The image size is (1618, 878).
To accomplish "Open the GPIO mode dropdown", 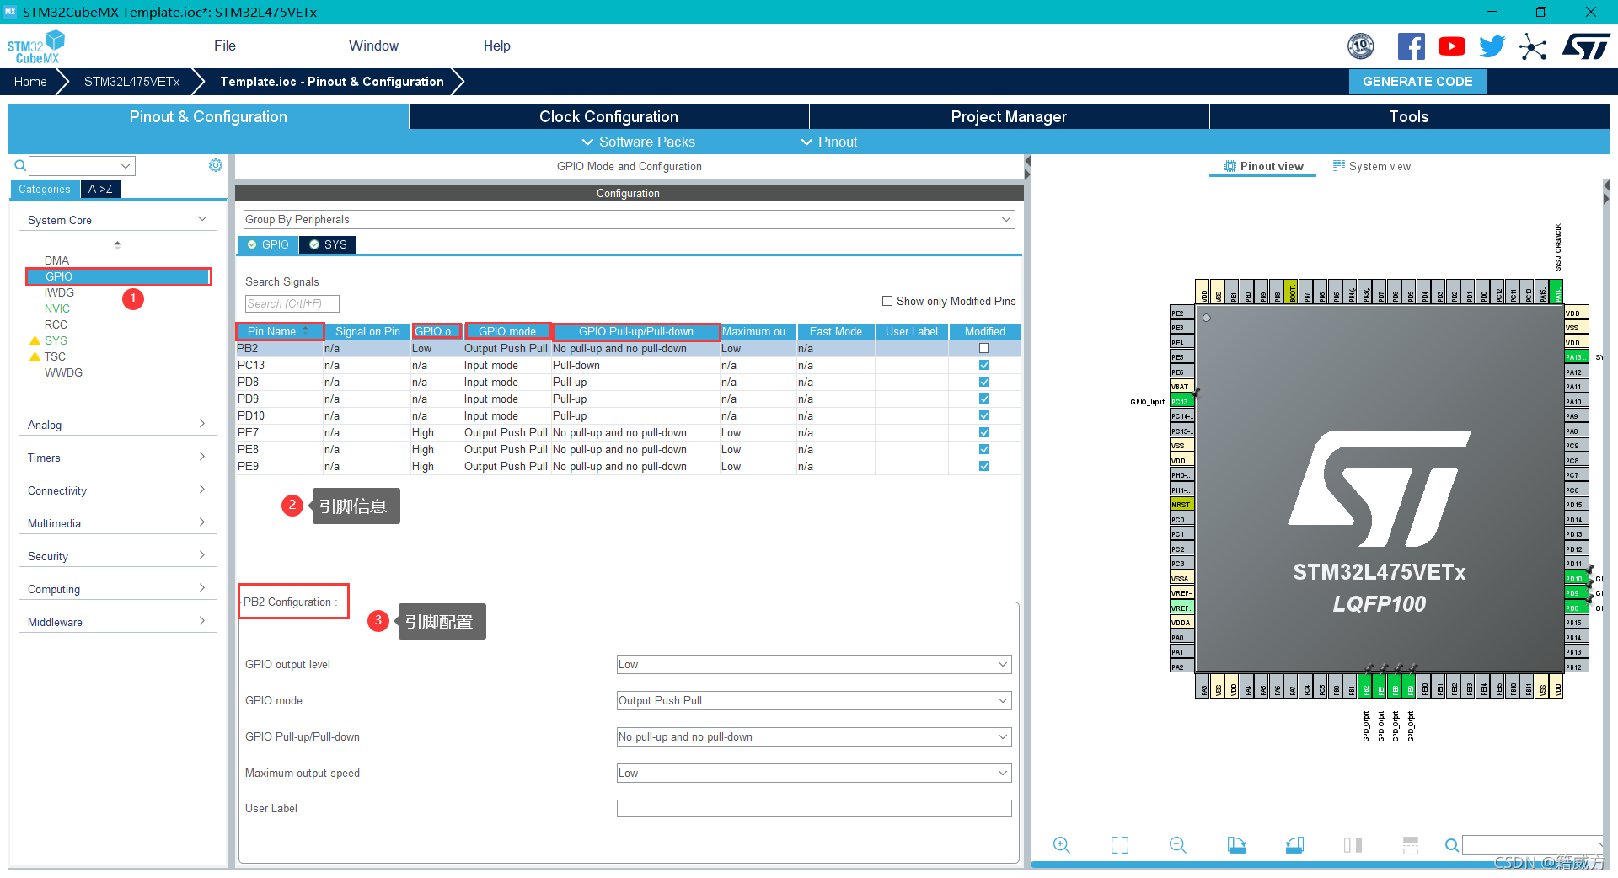I will 814,700.
